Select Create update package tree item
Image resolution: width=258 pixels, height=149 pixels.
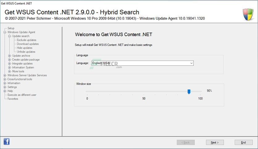[x=26, y=60]
